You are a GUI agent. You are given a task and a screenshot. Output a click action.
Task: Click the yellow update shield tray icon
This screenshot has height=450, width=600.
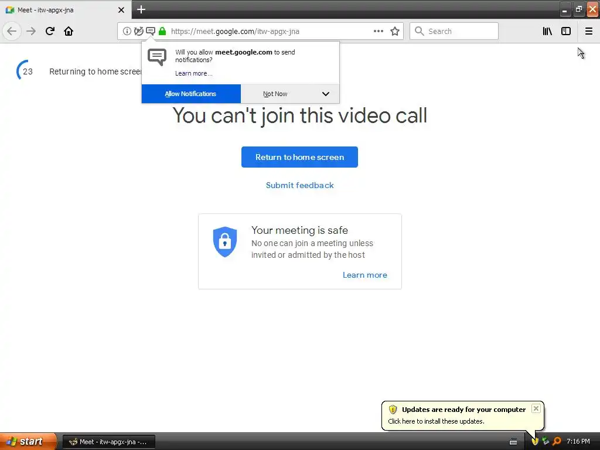click(535, 441)
